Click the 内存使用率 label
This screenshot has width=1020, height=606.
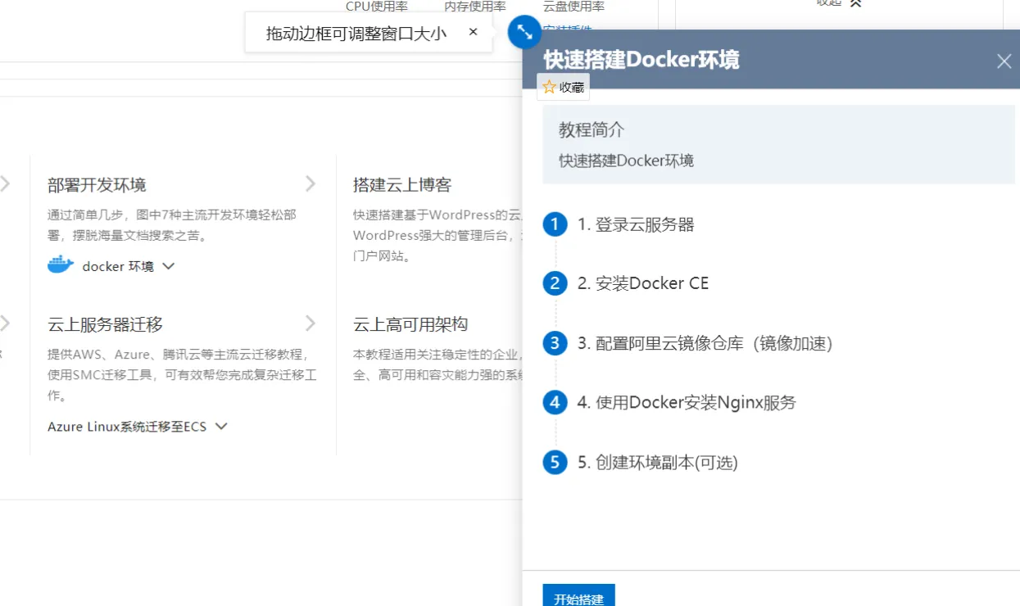(x=475, y=7)
